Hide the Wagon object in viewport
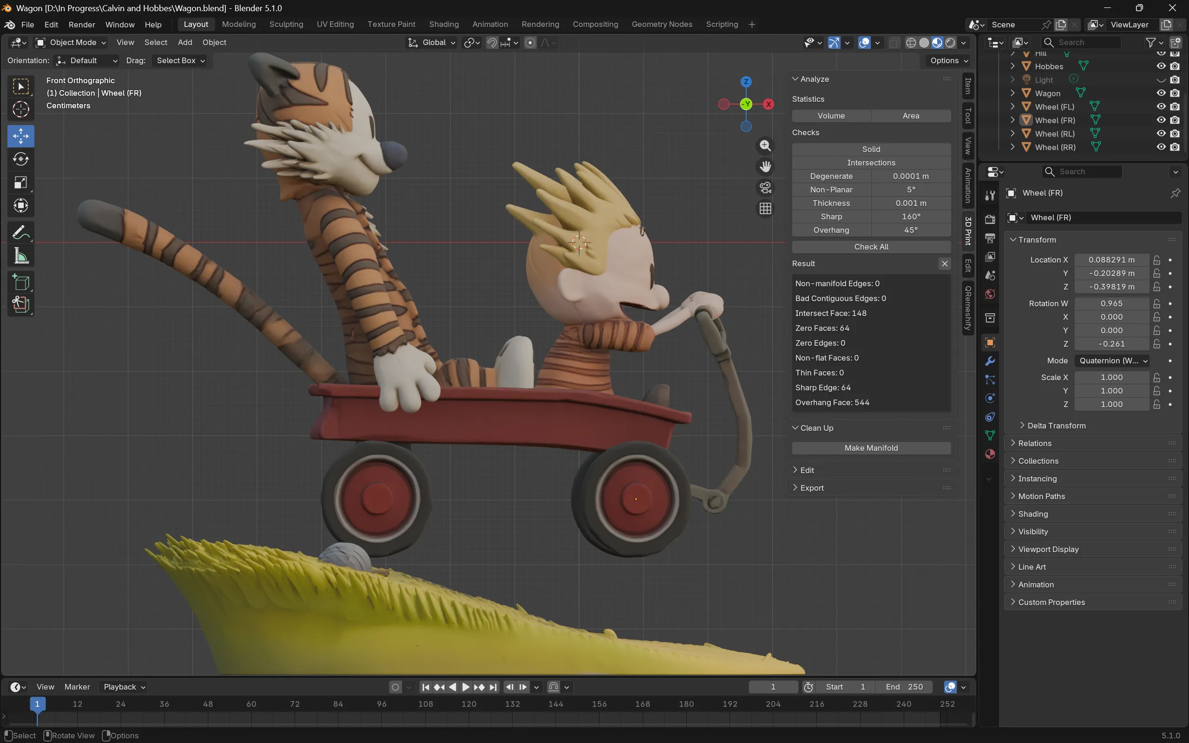Image resolution: width=1189 pixels, height=743 pixels. (x=1161, y=93)
